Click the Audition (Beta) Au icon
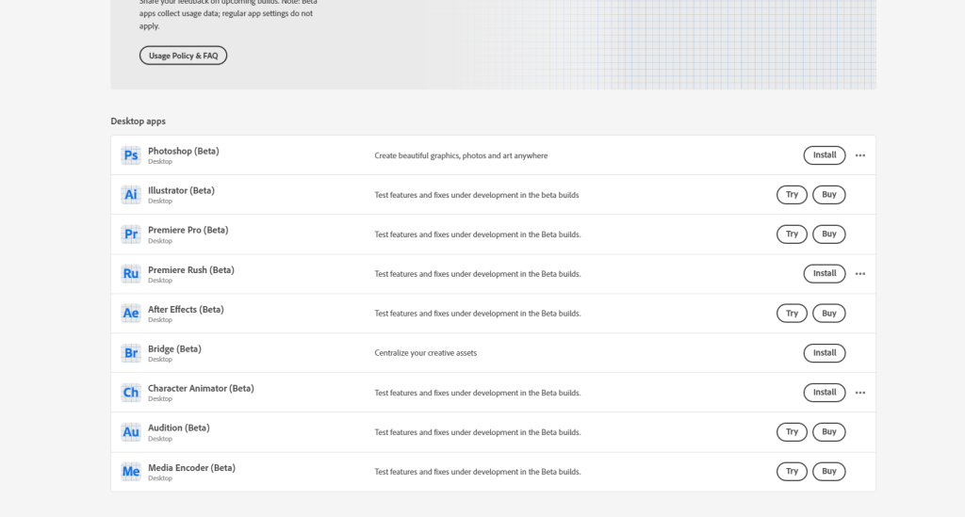The height and width of the screenshot is (517, 965). pos(131,432)
